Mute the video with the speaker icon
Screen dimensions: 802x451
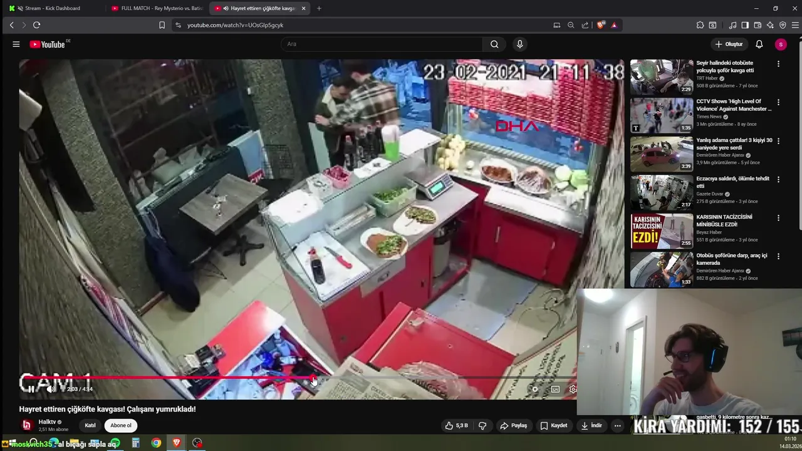coord(51,389)
